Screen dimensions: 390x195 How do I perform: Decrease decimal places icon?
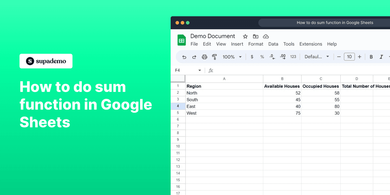click(x=272, y=57)
